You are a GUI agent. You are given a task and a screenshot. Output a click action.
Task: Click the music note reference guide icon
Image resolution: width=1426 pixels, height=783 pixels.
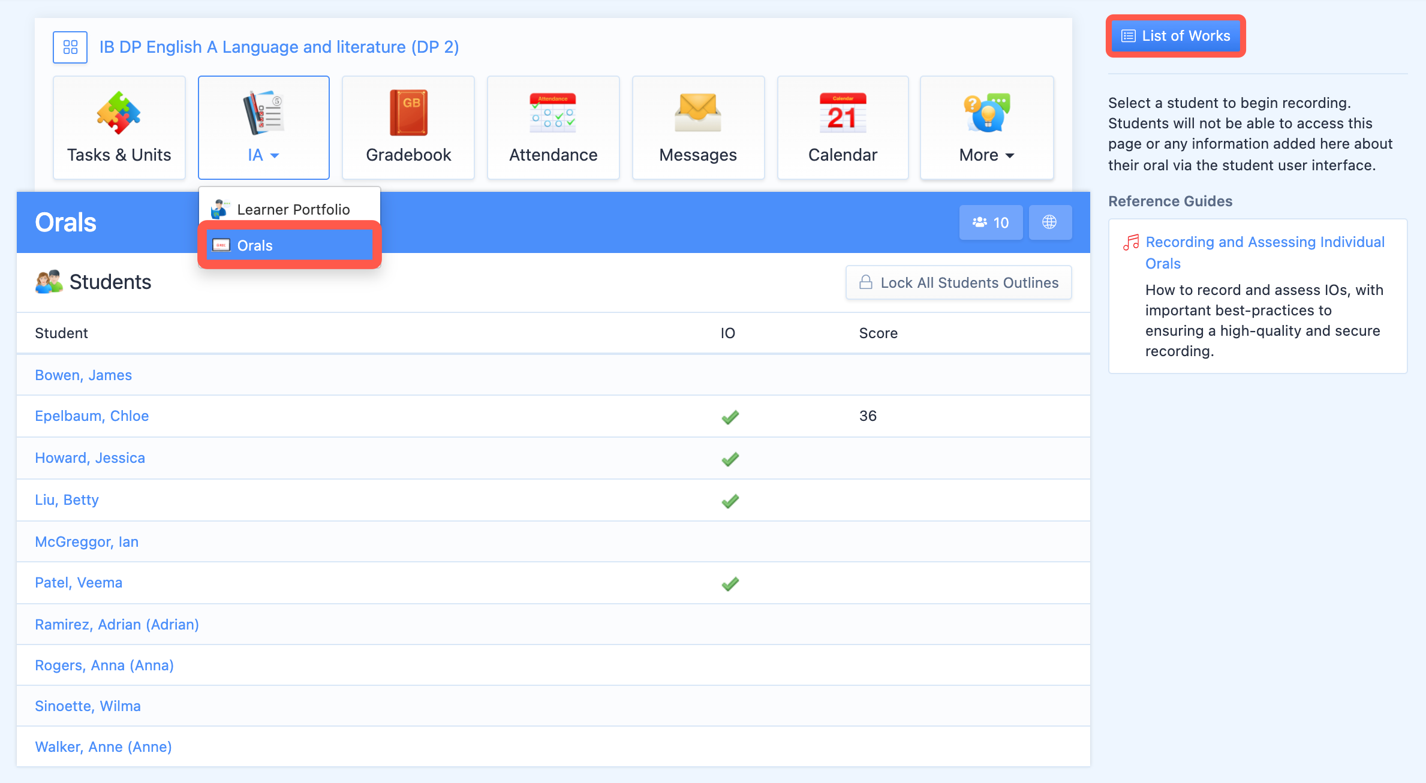coord(1131,243)
